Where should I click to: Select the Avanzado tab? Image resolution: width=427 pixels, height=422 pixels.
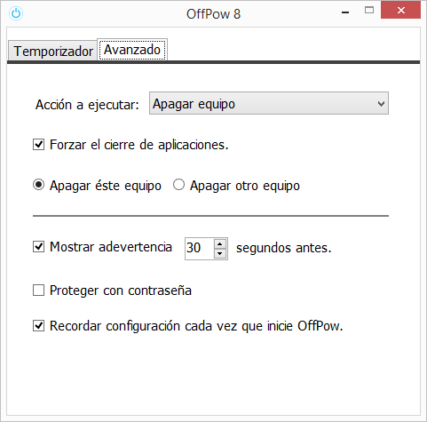(132, 50)
